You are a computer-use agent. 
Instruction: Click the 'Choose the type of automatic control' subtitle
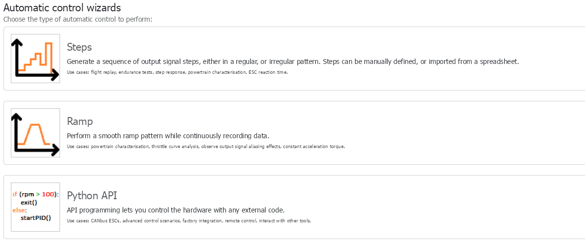tap(78, 19)
